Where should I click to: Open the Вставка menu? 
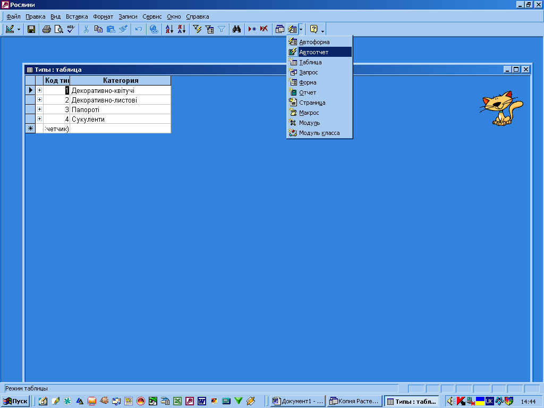76,16
